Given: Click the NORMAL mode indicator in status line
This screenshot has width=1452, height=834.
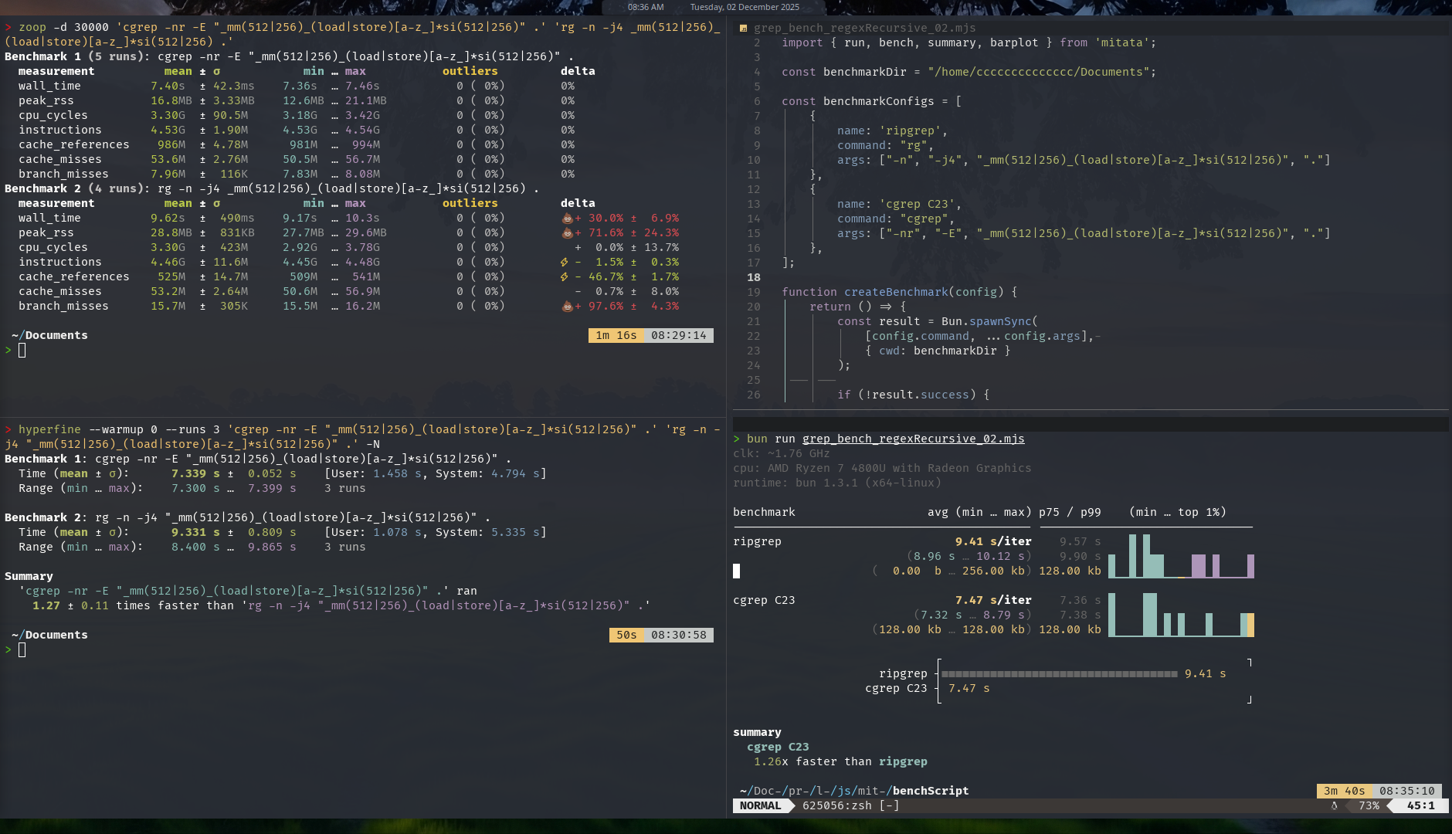Looking at the screenshot, I should (x=760, y=805).
